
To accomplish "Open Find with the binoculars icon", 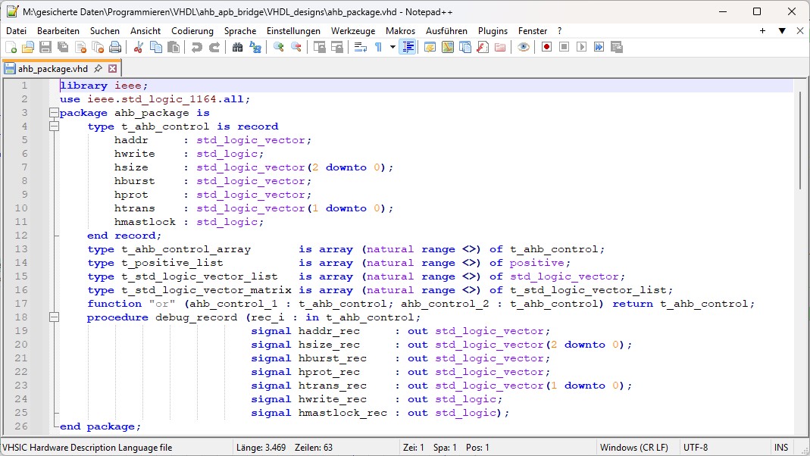I will 237,47.
